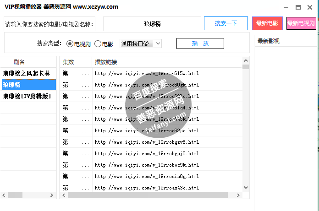This screenshot has width=319, height=211.
Task: Click the 播放链接 column header
Action: (106, 62)
